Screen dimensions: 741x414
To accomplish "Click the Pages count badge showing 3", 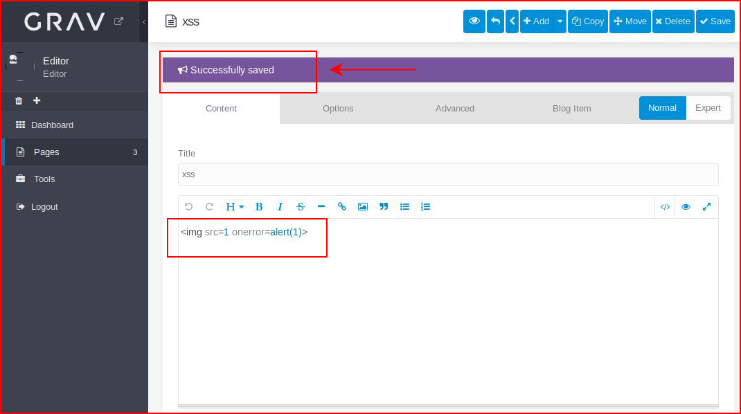I will (x=135, y=152).
